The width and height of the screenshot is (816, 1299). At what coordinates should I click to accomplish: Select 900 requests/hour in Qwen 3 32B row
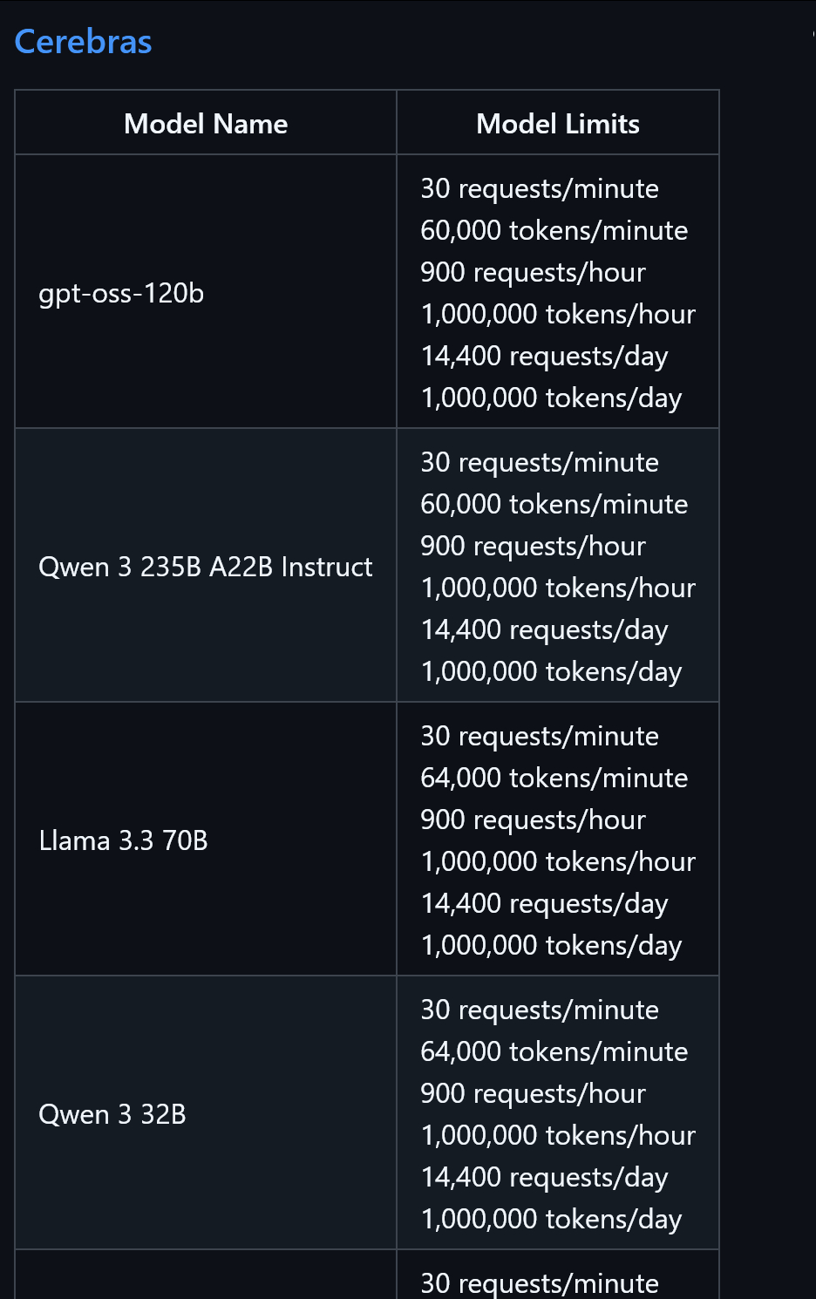click(533, 1093)
